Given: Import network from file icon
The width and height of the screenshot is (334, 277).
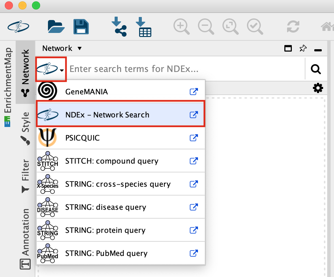Looking at the screenshot, I should tap(119, 26).
